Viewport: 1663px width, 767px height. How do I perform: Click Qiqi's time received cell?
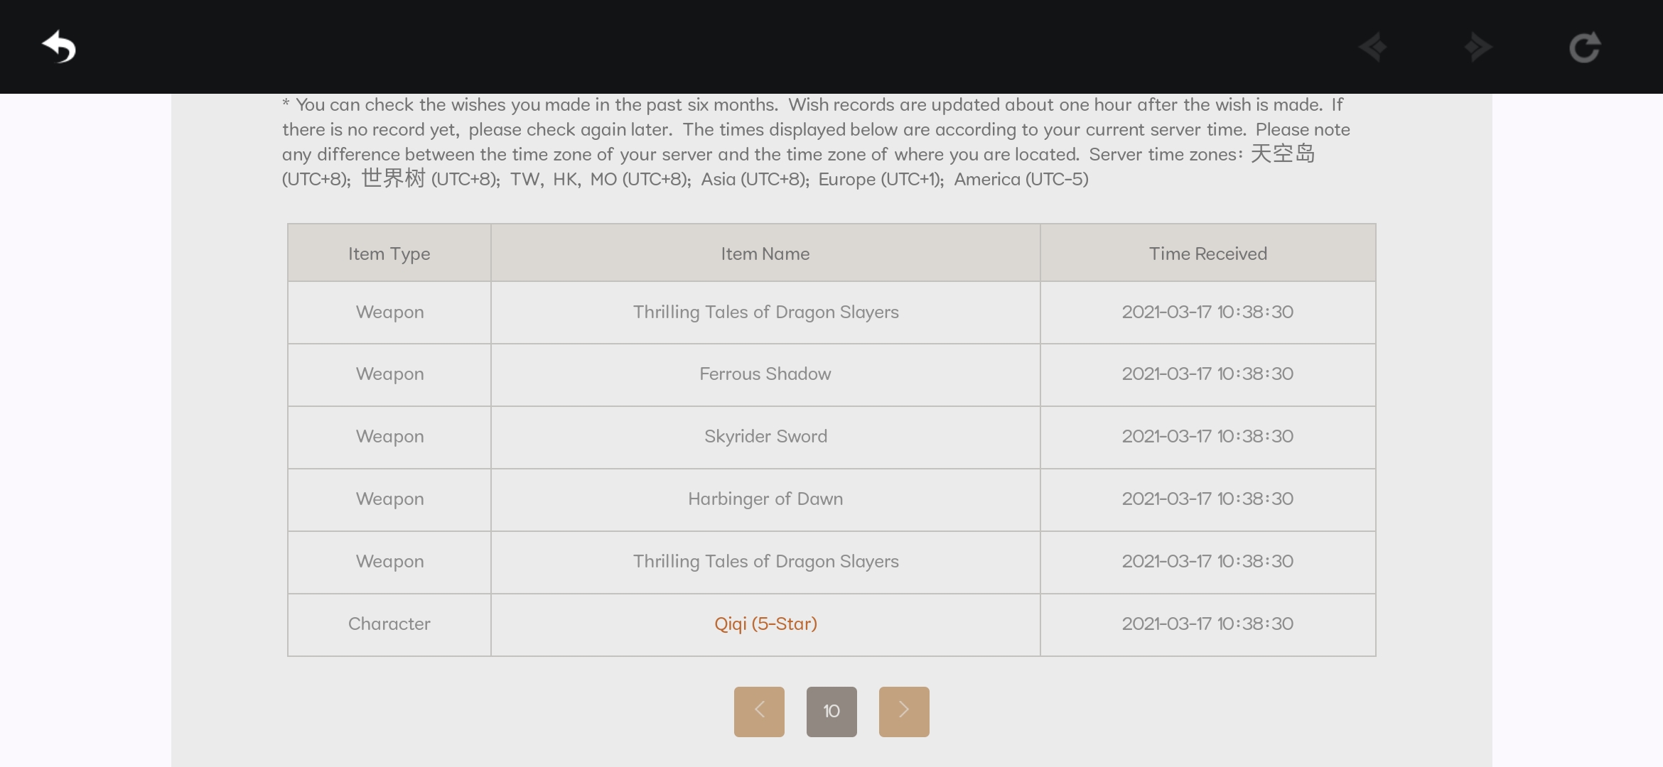point(1207,624)
